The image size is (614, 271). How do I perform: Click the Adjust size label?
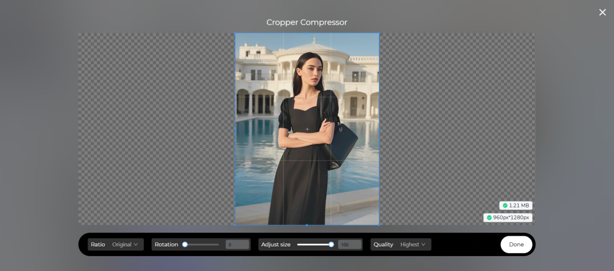276,245
